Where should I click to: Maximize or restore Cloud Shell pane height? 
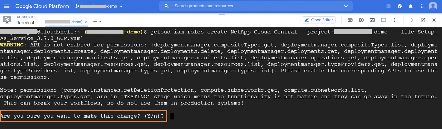coord(412,20)
